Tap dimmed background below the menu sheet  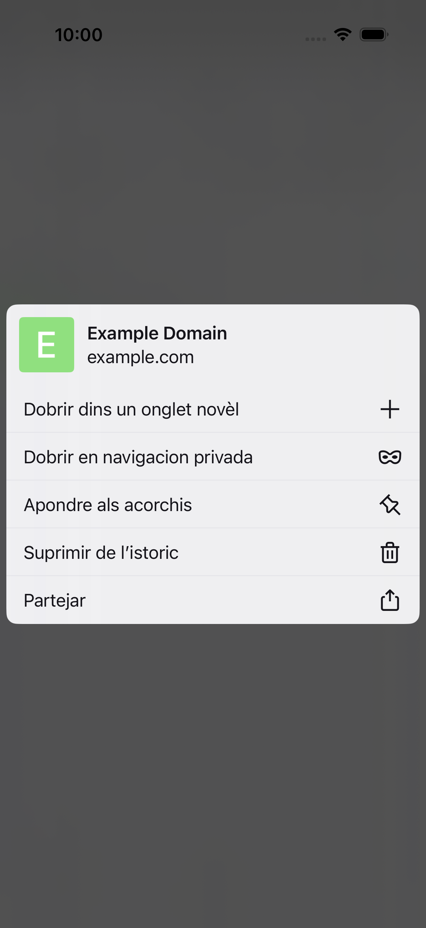(213, 774)
